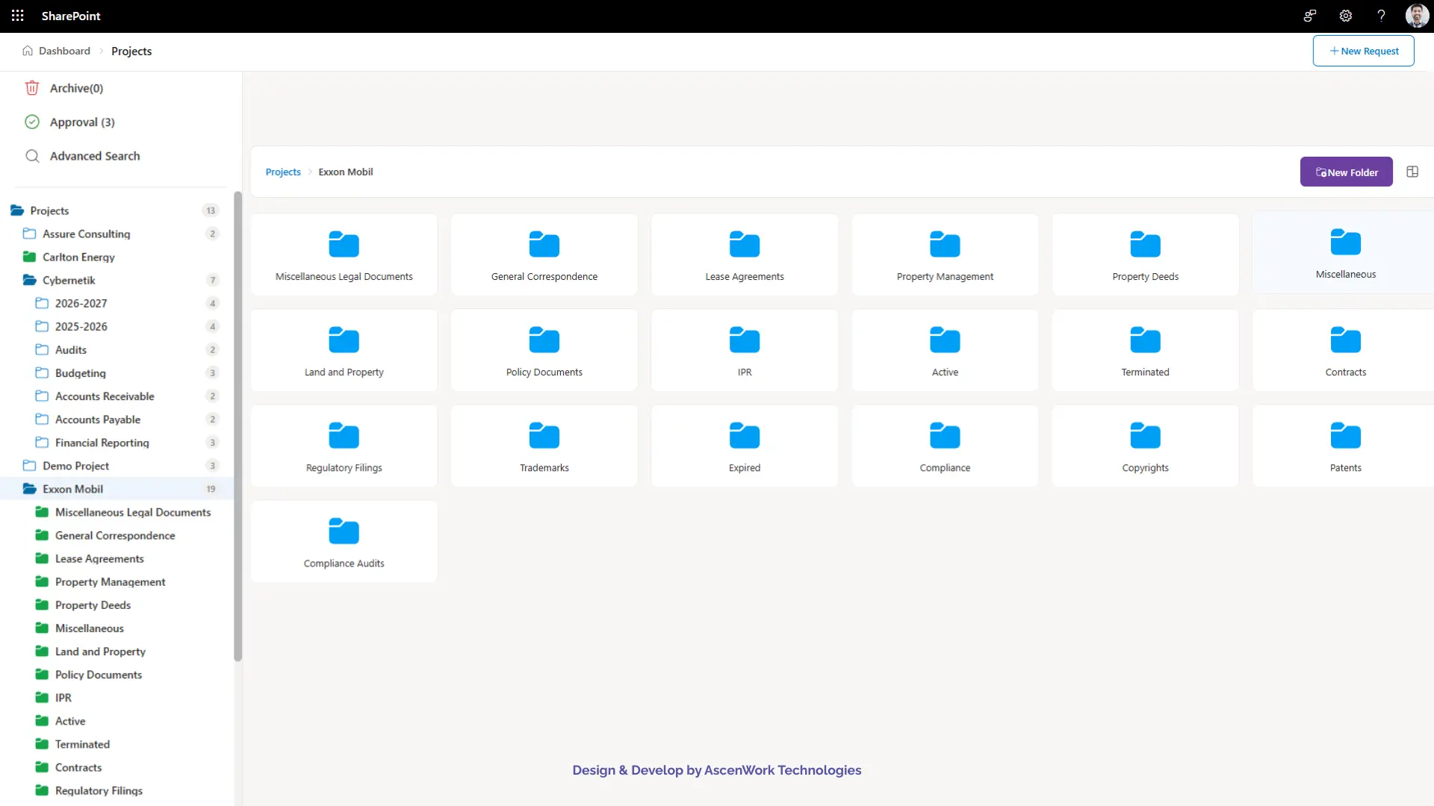Viewport: 1434px width, 806px height.
Task: Collapse the Projects root tree folder
Action: 17,210
